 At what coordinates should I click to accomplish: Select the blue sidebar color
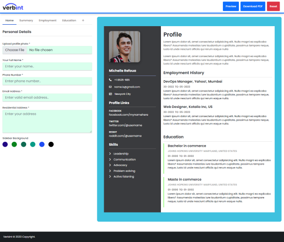point(42,144)
